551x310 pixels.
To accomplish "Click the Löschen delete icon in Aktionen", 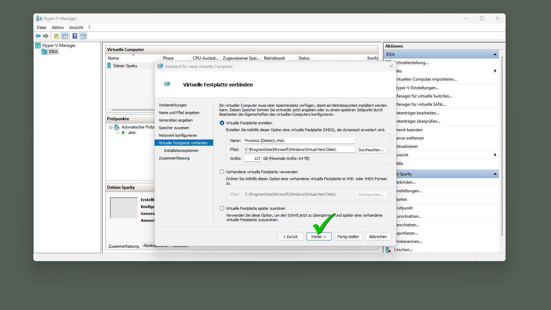I will pos(388,250).
